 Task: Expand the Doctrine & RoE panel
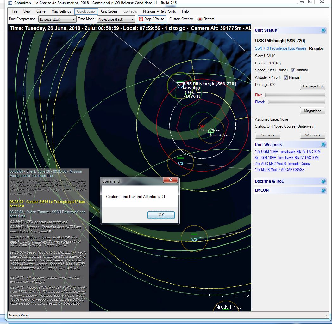click(x=323, y=182)
